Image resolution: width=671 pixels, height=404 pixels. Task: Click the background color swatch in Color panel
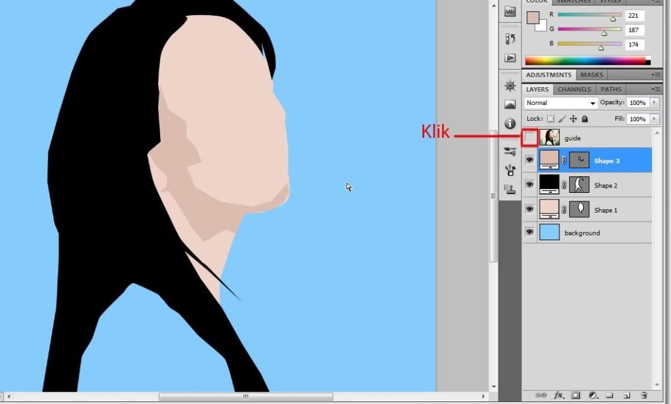(x=542, y=28)
